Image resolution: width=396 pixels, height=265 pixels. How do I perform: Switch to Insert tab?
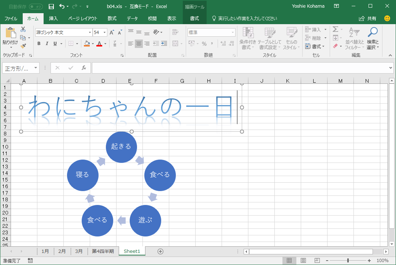tap(53, 18)
